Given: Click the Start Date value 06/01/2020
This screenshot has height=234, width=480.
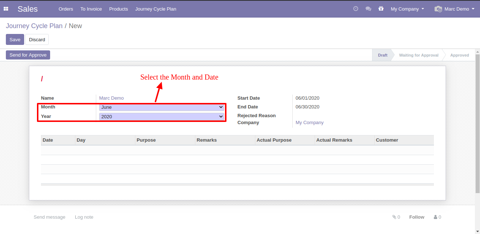Looking at the screenshot, I should pos(308,98).
